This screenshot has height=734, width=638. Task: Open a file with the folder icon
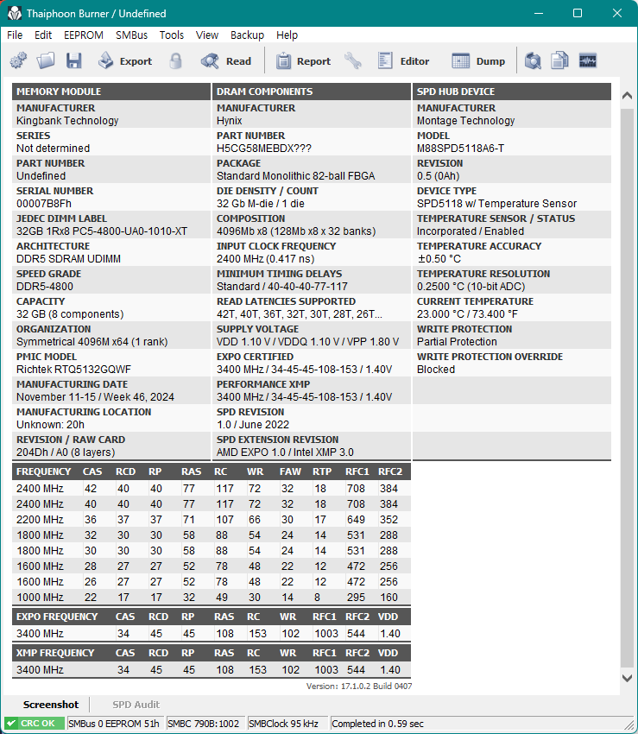tap(46, 60)
